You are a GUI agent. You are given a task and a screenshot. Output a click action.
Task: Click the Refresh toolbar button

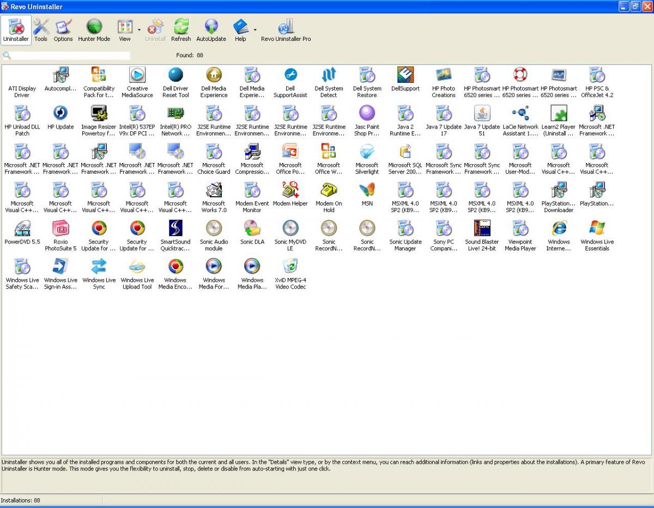(181, 30)
